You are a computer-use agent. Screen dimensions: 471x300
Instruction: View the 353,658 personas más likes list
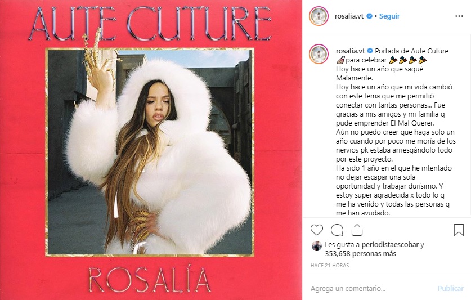pyautogui.click(x=361, y=254)
